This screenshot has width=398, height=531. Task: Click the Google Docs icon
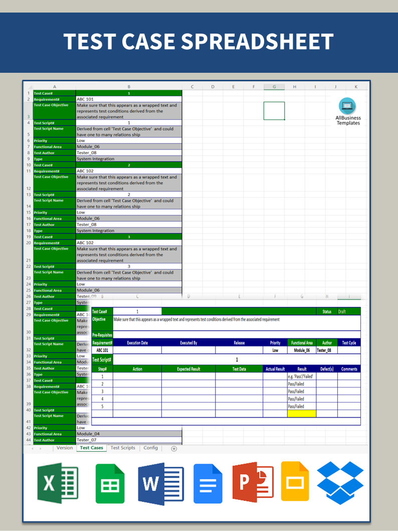[x=208, y=484]
